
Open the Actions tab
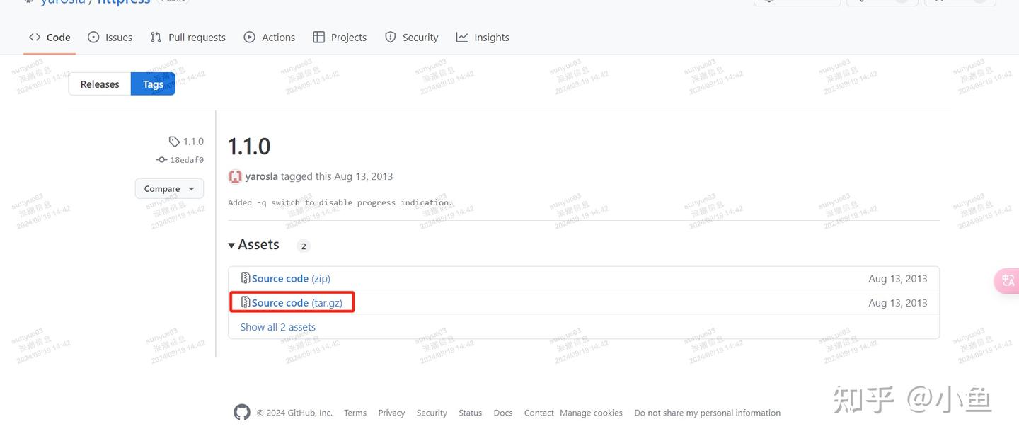pos(269,38)
